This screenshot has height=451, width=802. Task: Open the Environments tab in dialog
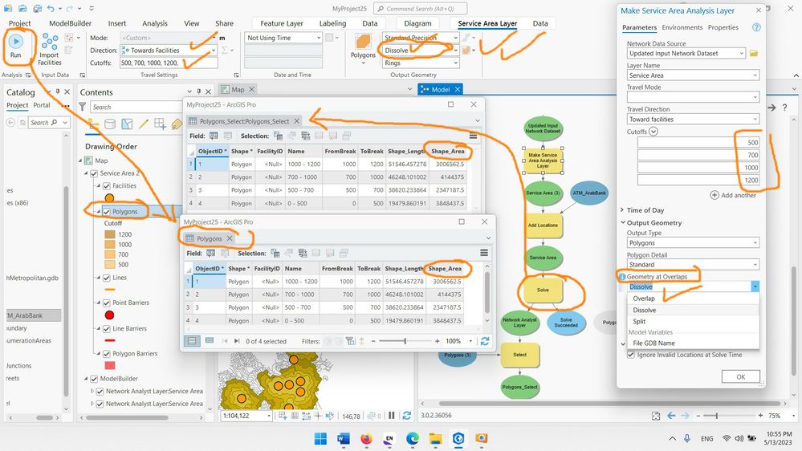click(x=682, y=27)
